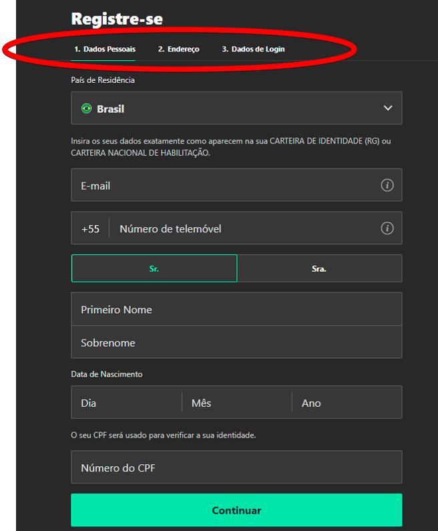Switch to the 1. Dados Pessoais tab

coord(105,49)
